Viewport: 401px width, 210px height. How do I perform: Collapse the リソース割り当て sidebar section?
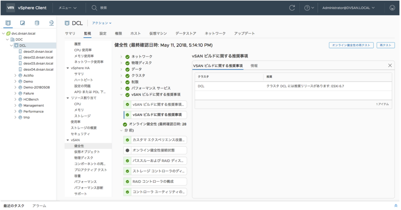tap(68, 98)
